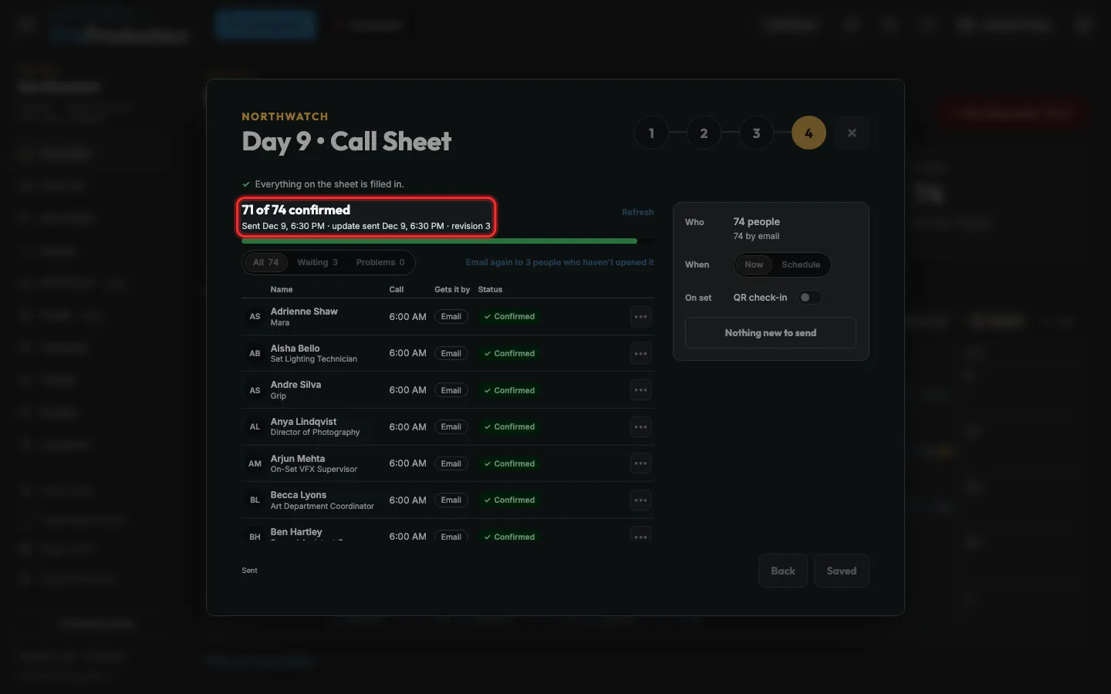Click the Call column header
This screenshot has width=1111, height=694.
(x=397, y=290)
